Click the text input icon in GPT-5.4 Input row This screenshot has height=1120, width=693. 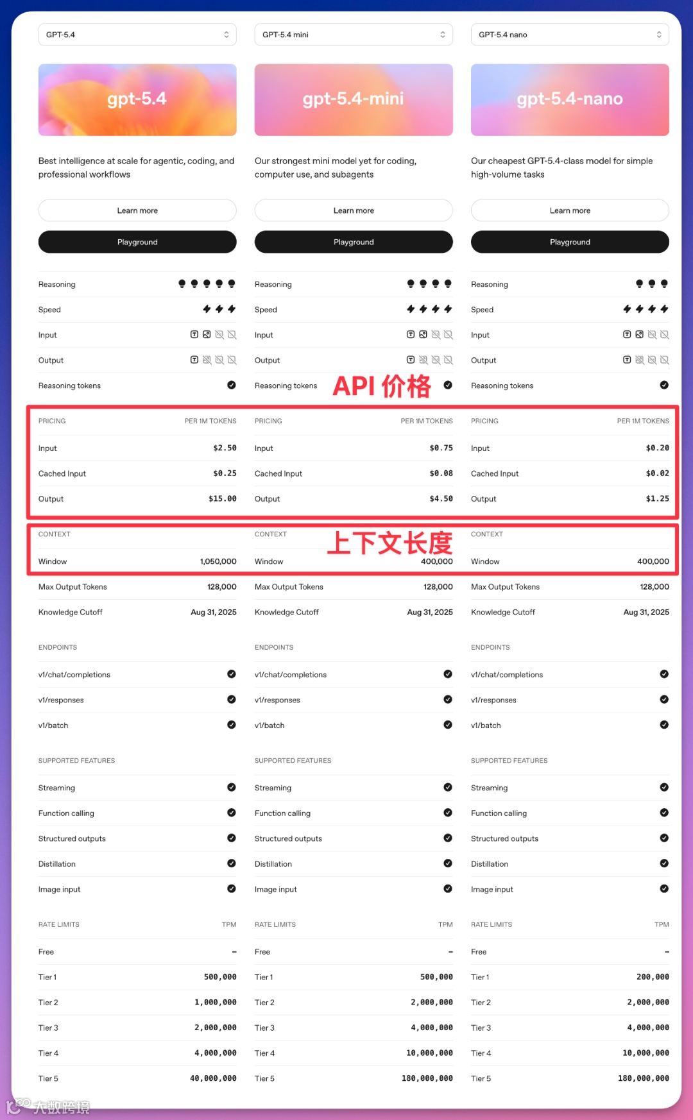pos(194,334)
